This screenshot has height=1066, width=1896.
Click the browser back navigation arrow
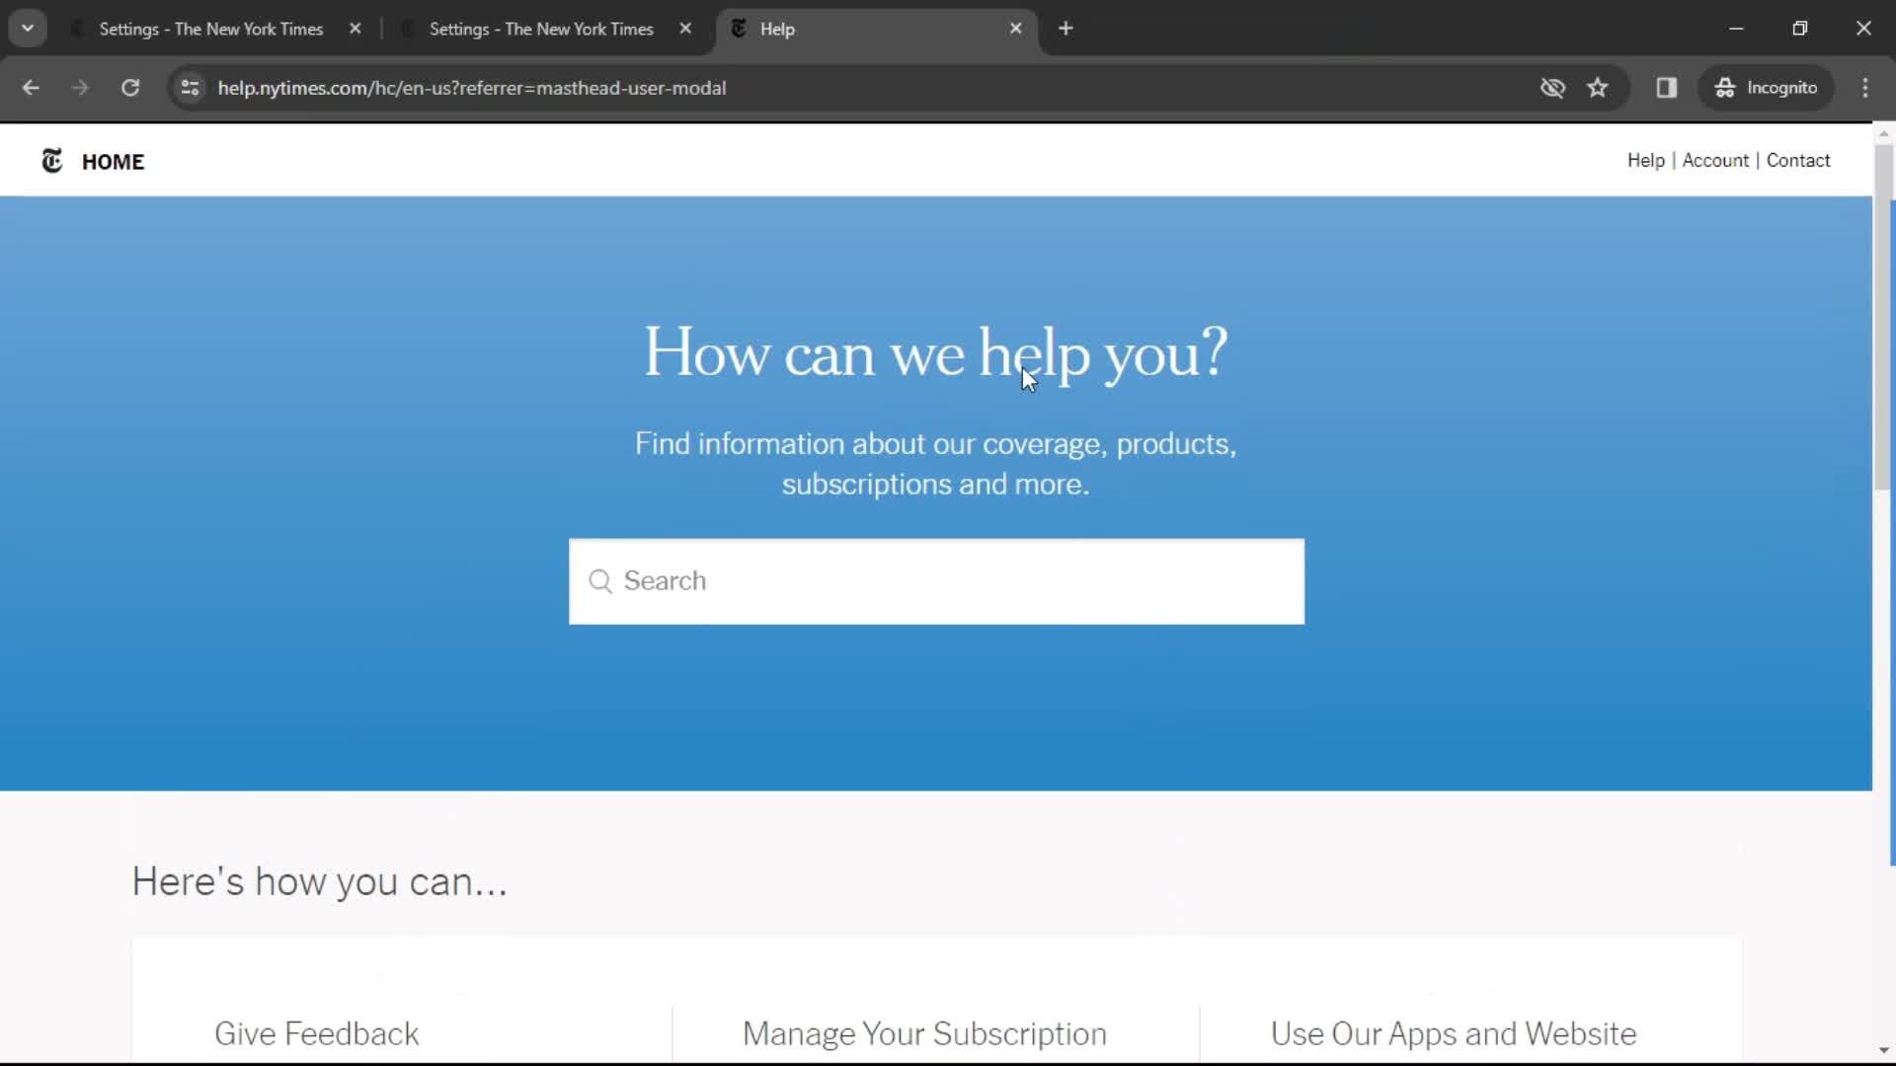click(x=32, y=89)
